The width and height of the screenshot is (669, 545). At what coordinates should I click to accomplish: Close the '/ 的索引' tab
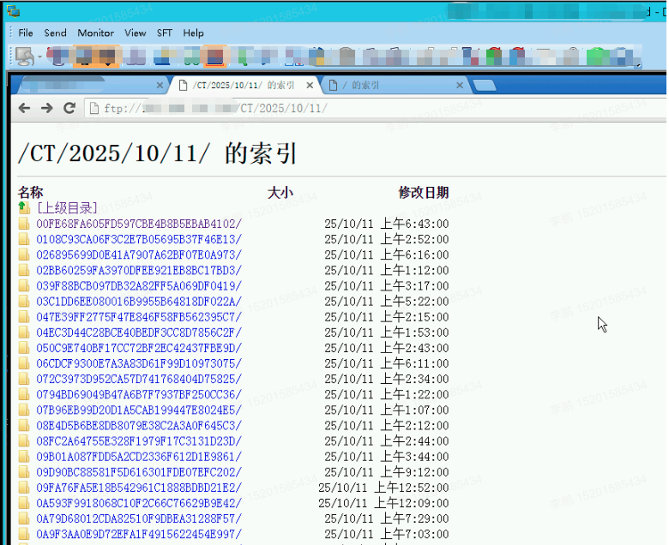(x=460, y=85)
